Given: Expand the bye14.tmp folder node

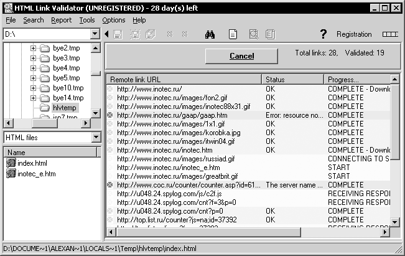Looking at the screenshot, I should [33, 98].
